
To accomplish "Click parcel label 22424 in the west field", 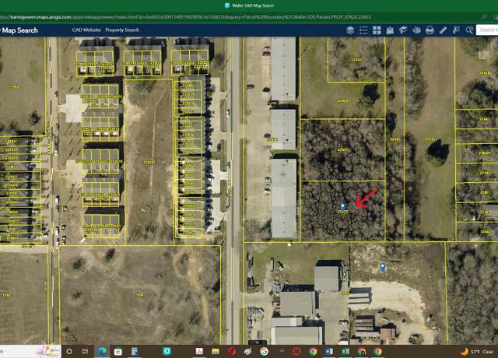I will (14, 86).
